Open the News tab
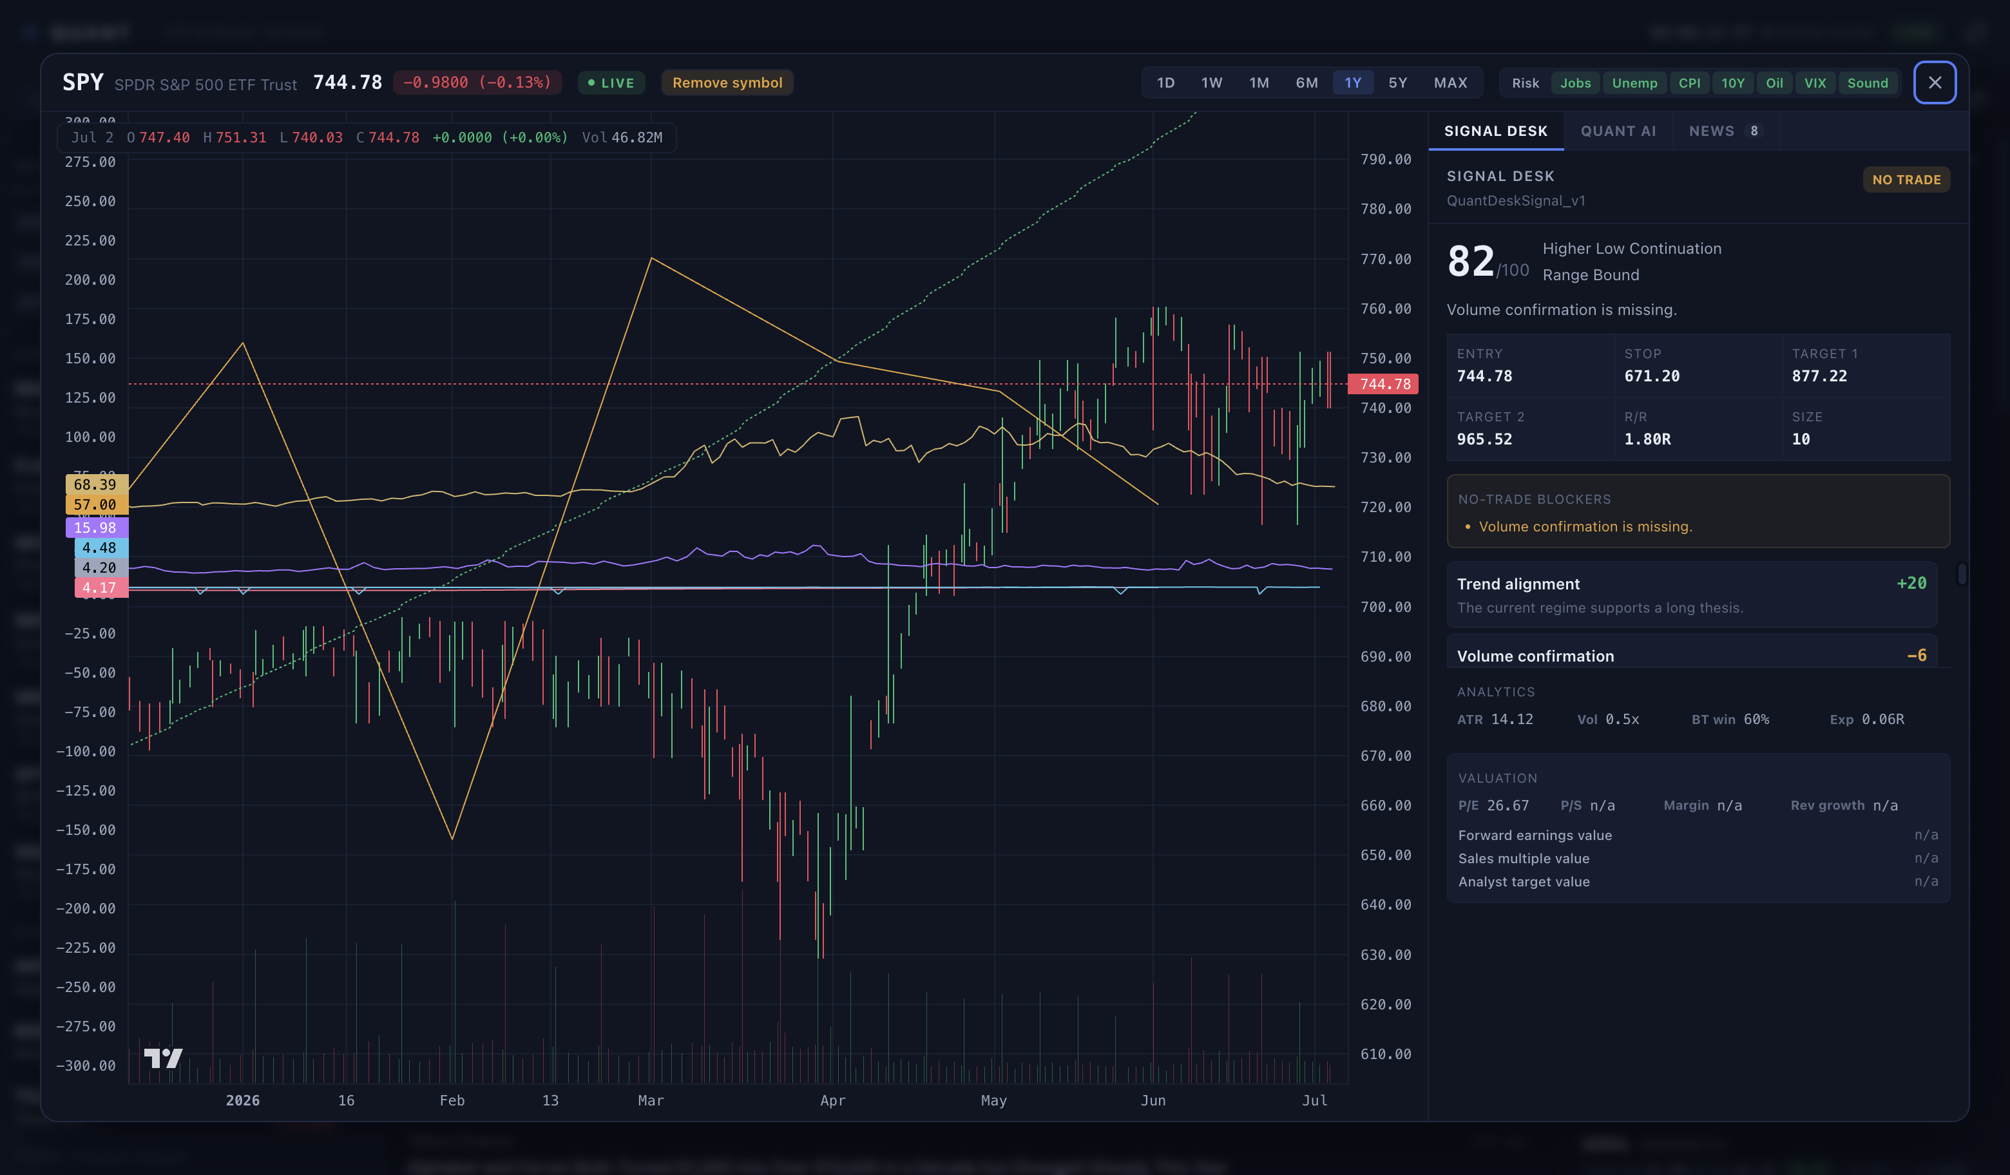The image size is (2010, 1175). 1725,131
